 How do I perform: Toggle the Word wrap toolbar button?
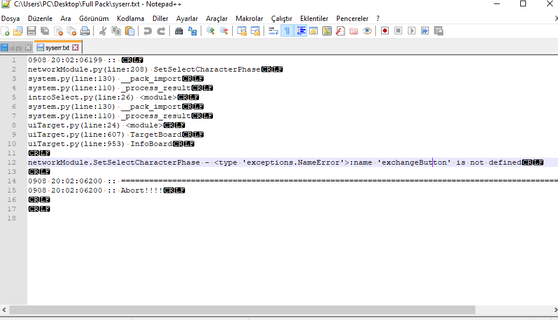[273, 31]
